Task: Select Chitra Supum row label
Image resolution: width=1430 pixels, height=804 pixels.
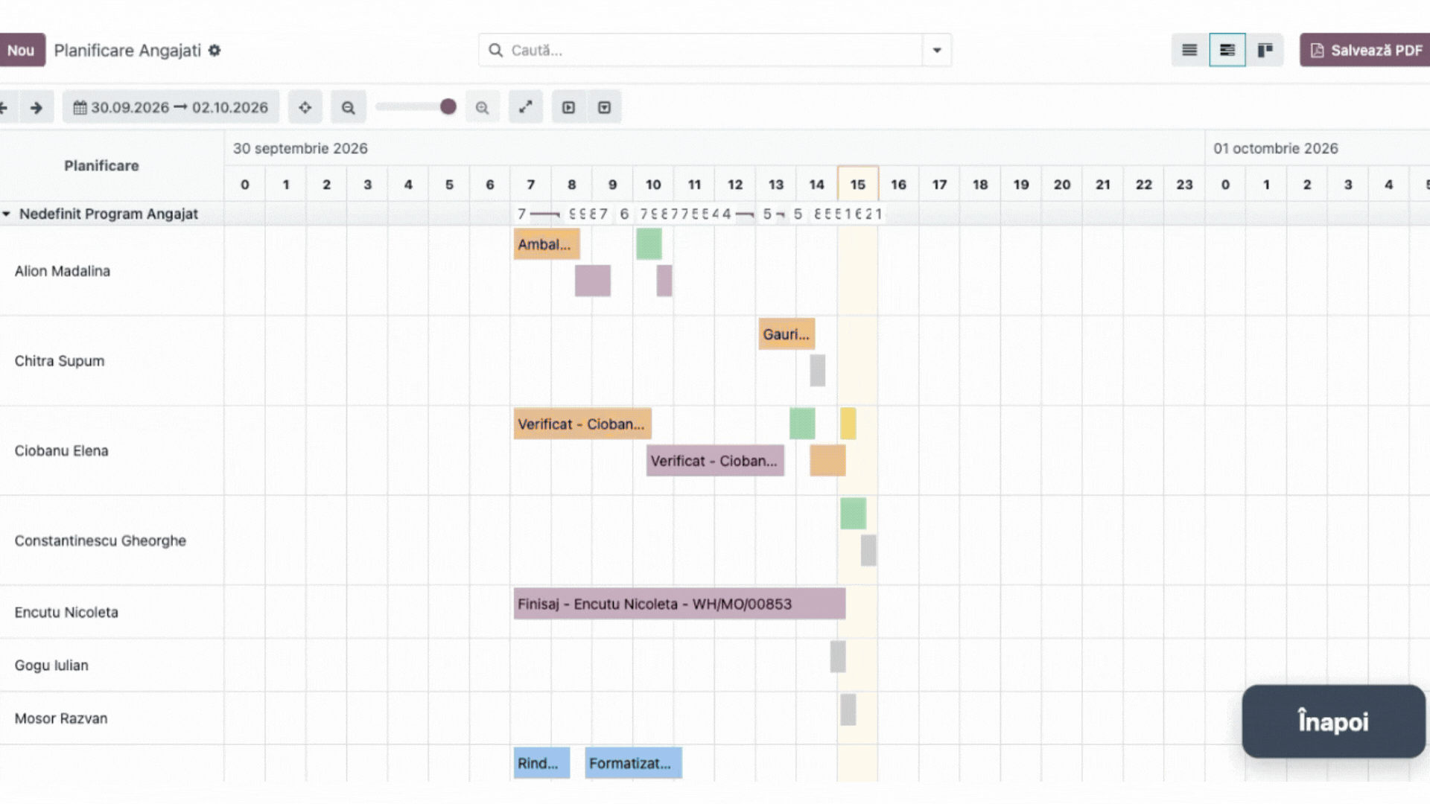Action: 60,361
